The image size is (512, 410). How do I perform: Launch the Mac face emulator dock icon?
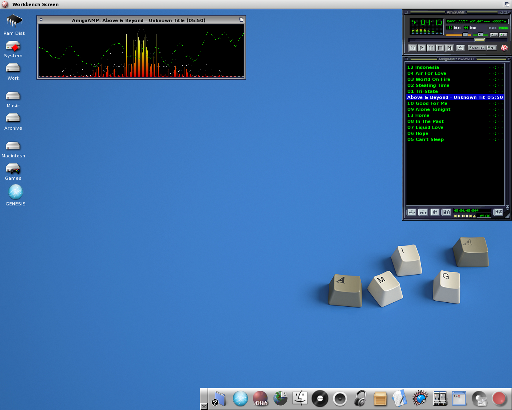300,399
